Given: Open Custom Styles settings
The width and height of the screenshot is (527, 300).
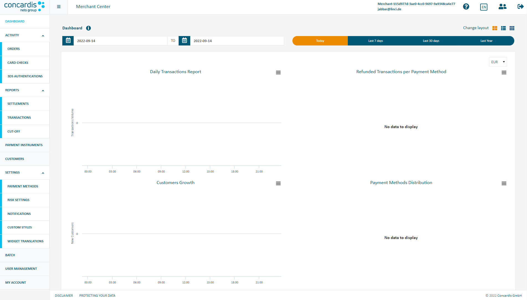Looking at the screenshot, I should coord(25,227).
